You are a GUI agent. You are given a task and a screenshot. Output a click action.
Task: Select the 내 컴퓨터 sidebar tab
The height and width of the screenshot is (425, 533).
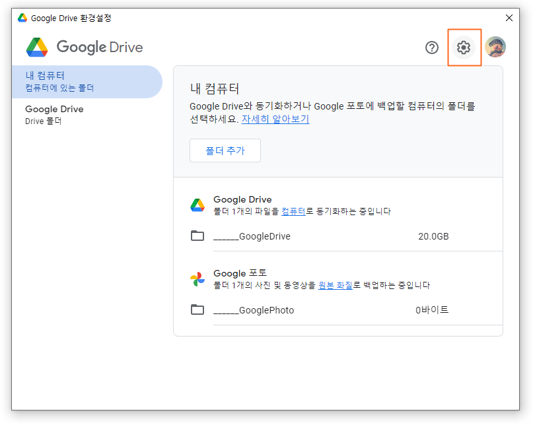(x=87, y=82)
